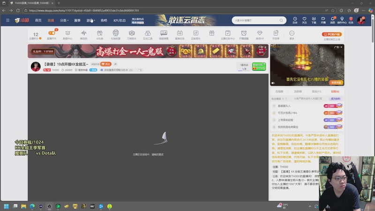Image resolution: width=375 pixels, height=211 pixels.
Task: Open the 星海任务 AD icon
Action: [180, 35]
